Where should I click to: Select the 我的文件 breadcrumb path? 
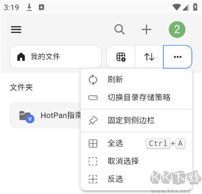click(45, 57)
